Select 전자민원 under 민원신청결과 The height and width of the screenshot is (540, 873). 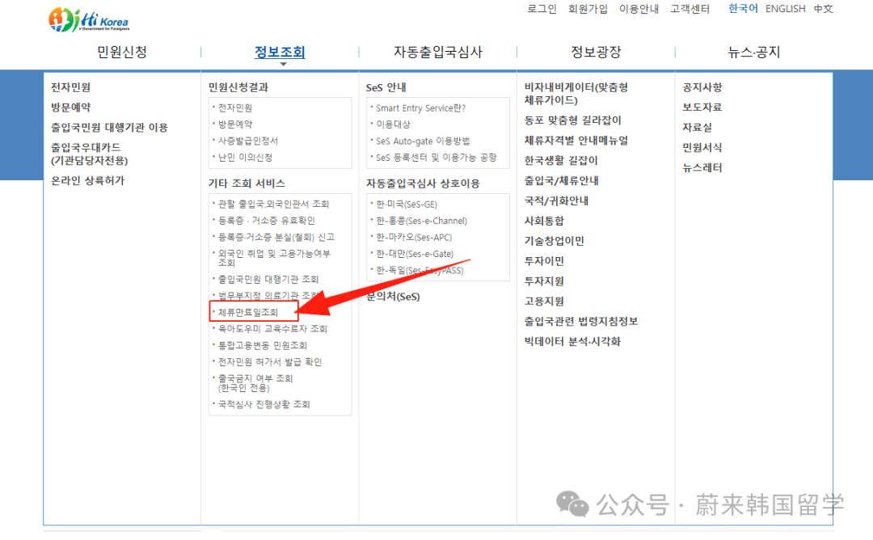[235, 108]
